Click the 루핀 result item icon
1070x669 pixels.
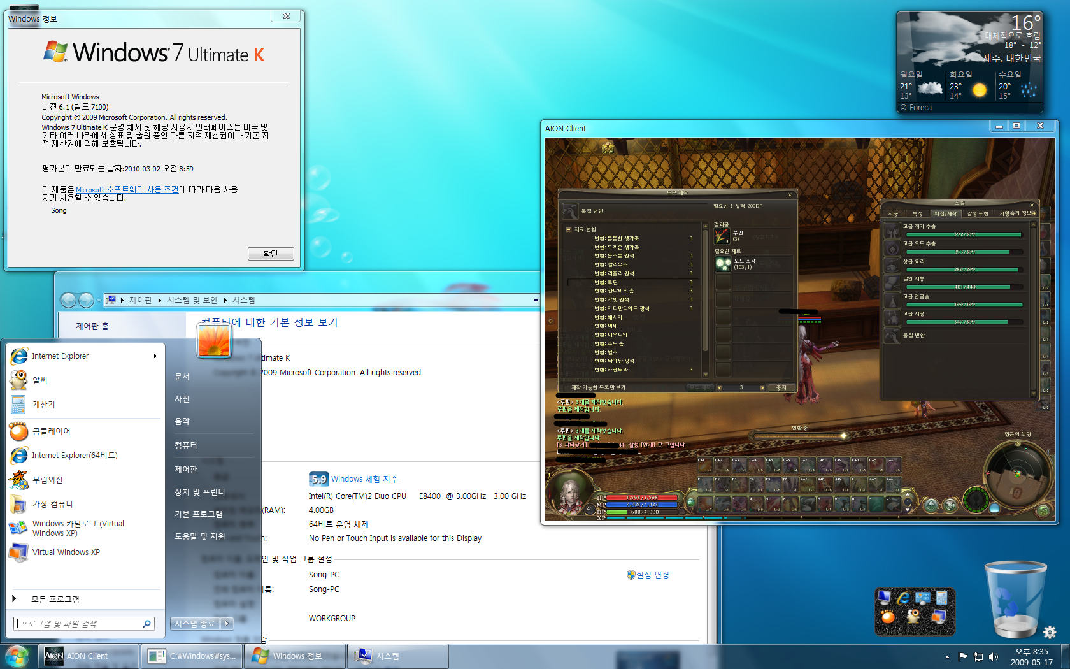tap(722, 236)
